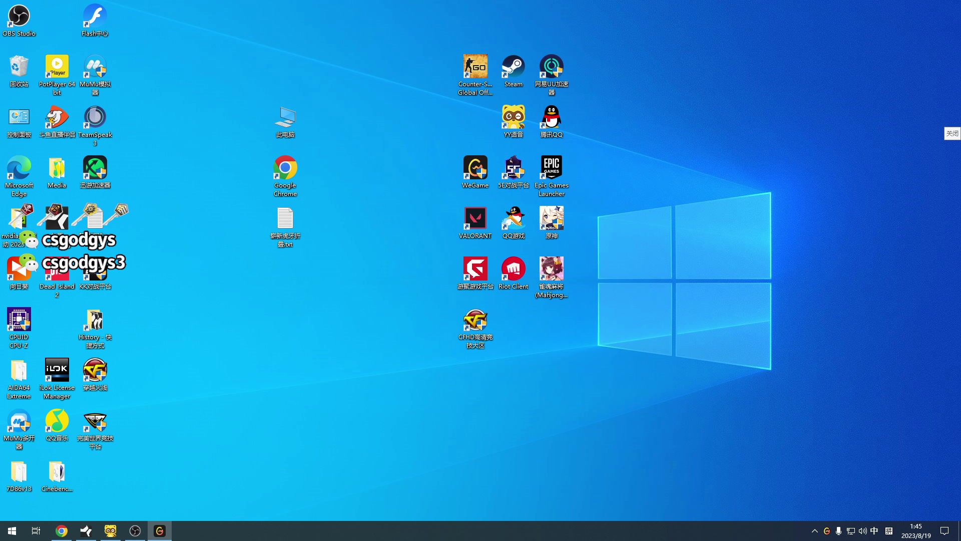This screenshot has width=961, height=541.
Task: Click the Dead Island 2 shortcut
Action: click(x=57, y=278)
